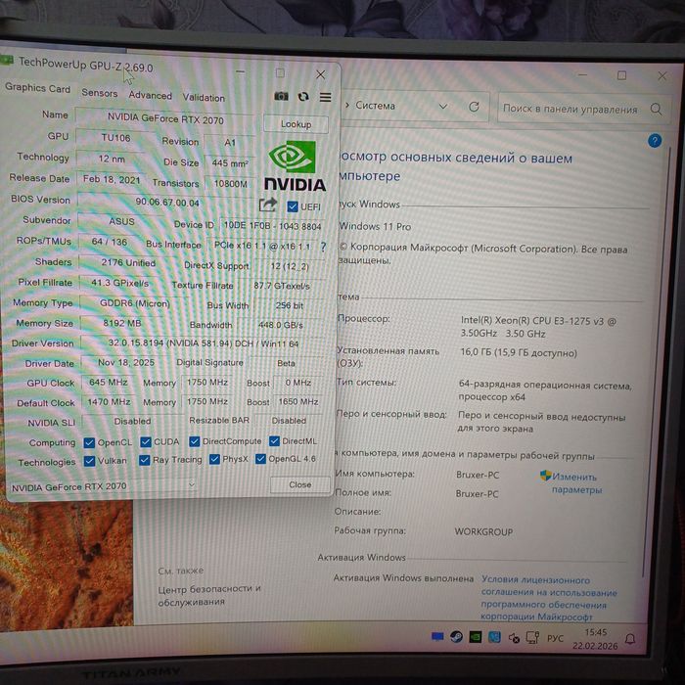Open the notifications bell icon

[630, 640]
